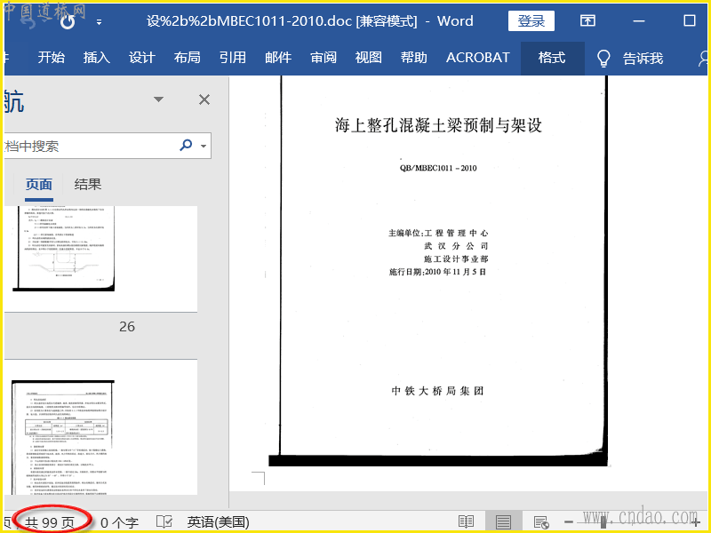
Task: Open the 邮件 ribbon tab
Action: point(278,58)
